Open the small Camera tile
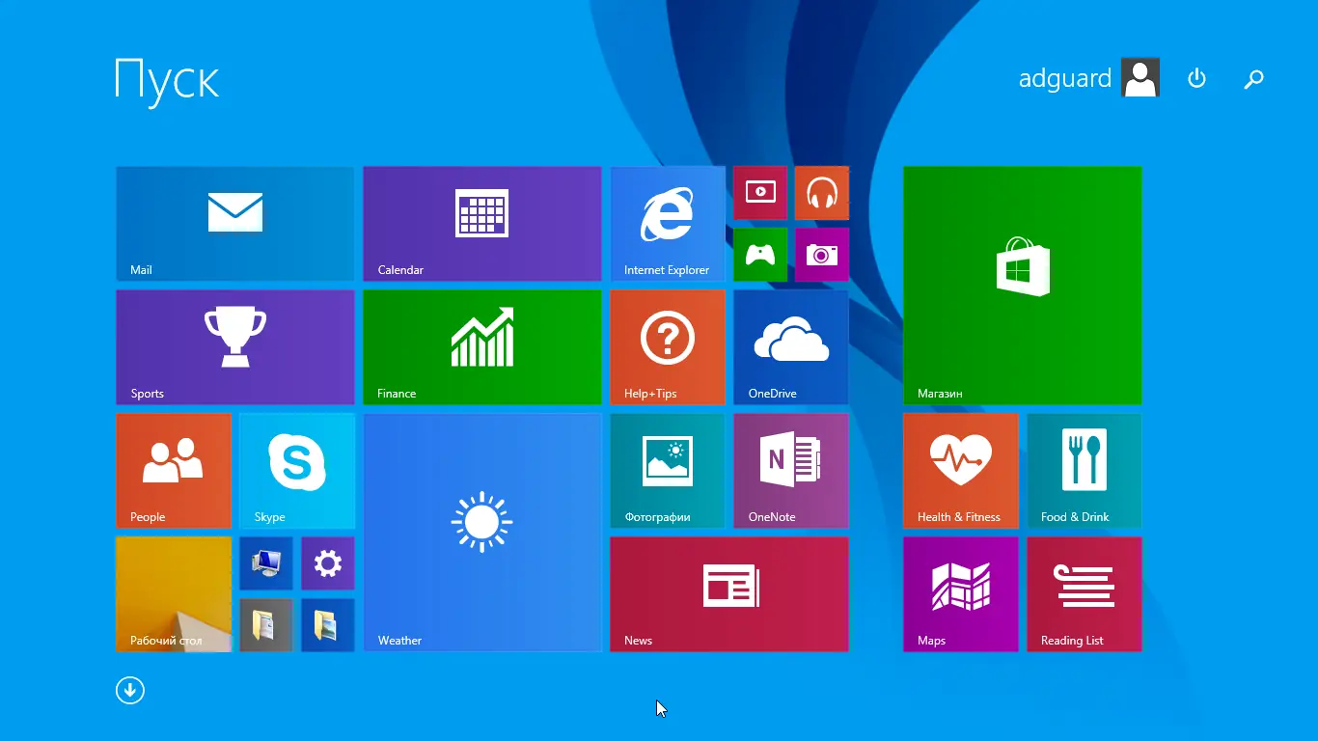The height and width of the screenshot is (741, 1318). [x=822, y=255]
